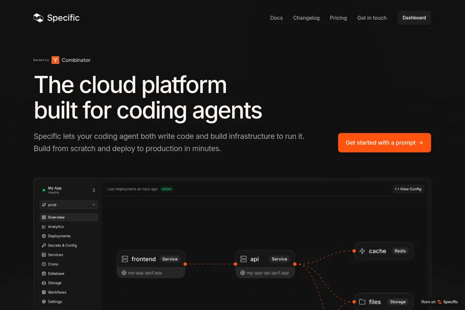Open the Docs page
Image resolution: width=465 pixels, height=310 pixels.
point(277,18)
